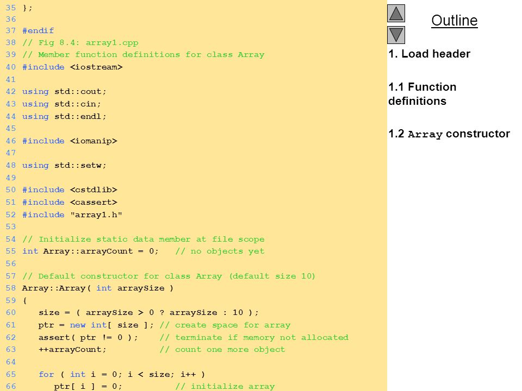Screen dimensions: 522x391
Task: Click the closing '};' on line 35
Action: 27,8
